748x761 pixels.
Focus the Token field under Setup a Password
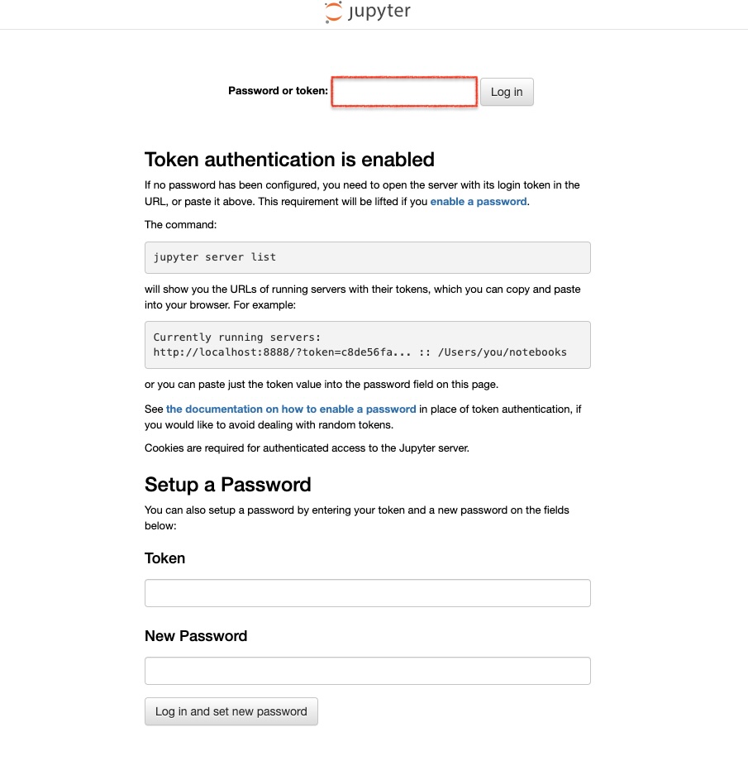(x=367, y=593)
